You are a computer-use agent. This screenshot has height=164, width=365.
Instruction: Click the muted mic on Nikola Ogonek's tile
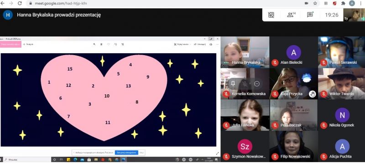pyautogui.click(x=323, y=125)
